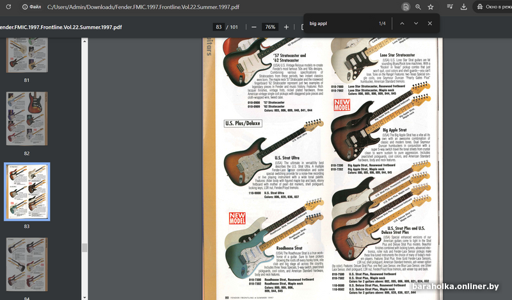Open page 84 thumbnail

(x=27, y=264)
